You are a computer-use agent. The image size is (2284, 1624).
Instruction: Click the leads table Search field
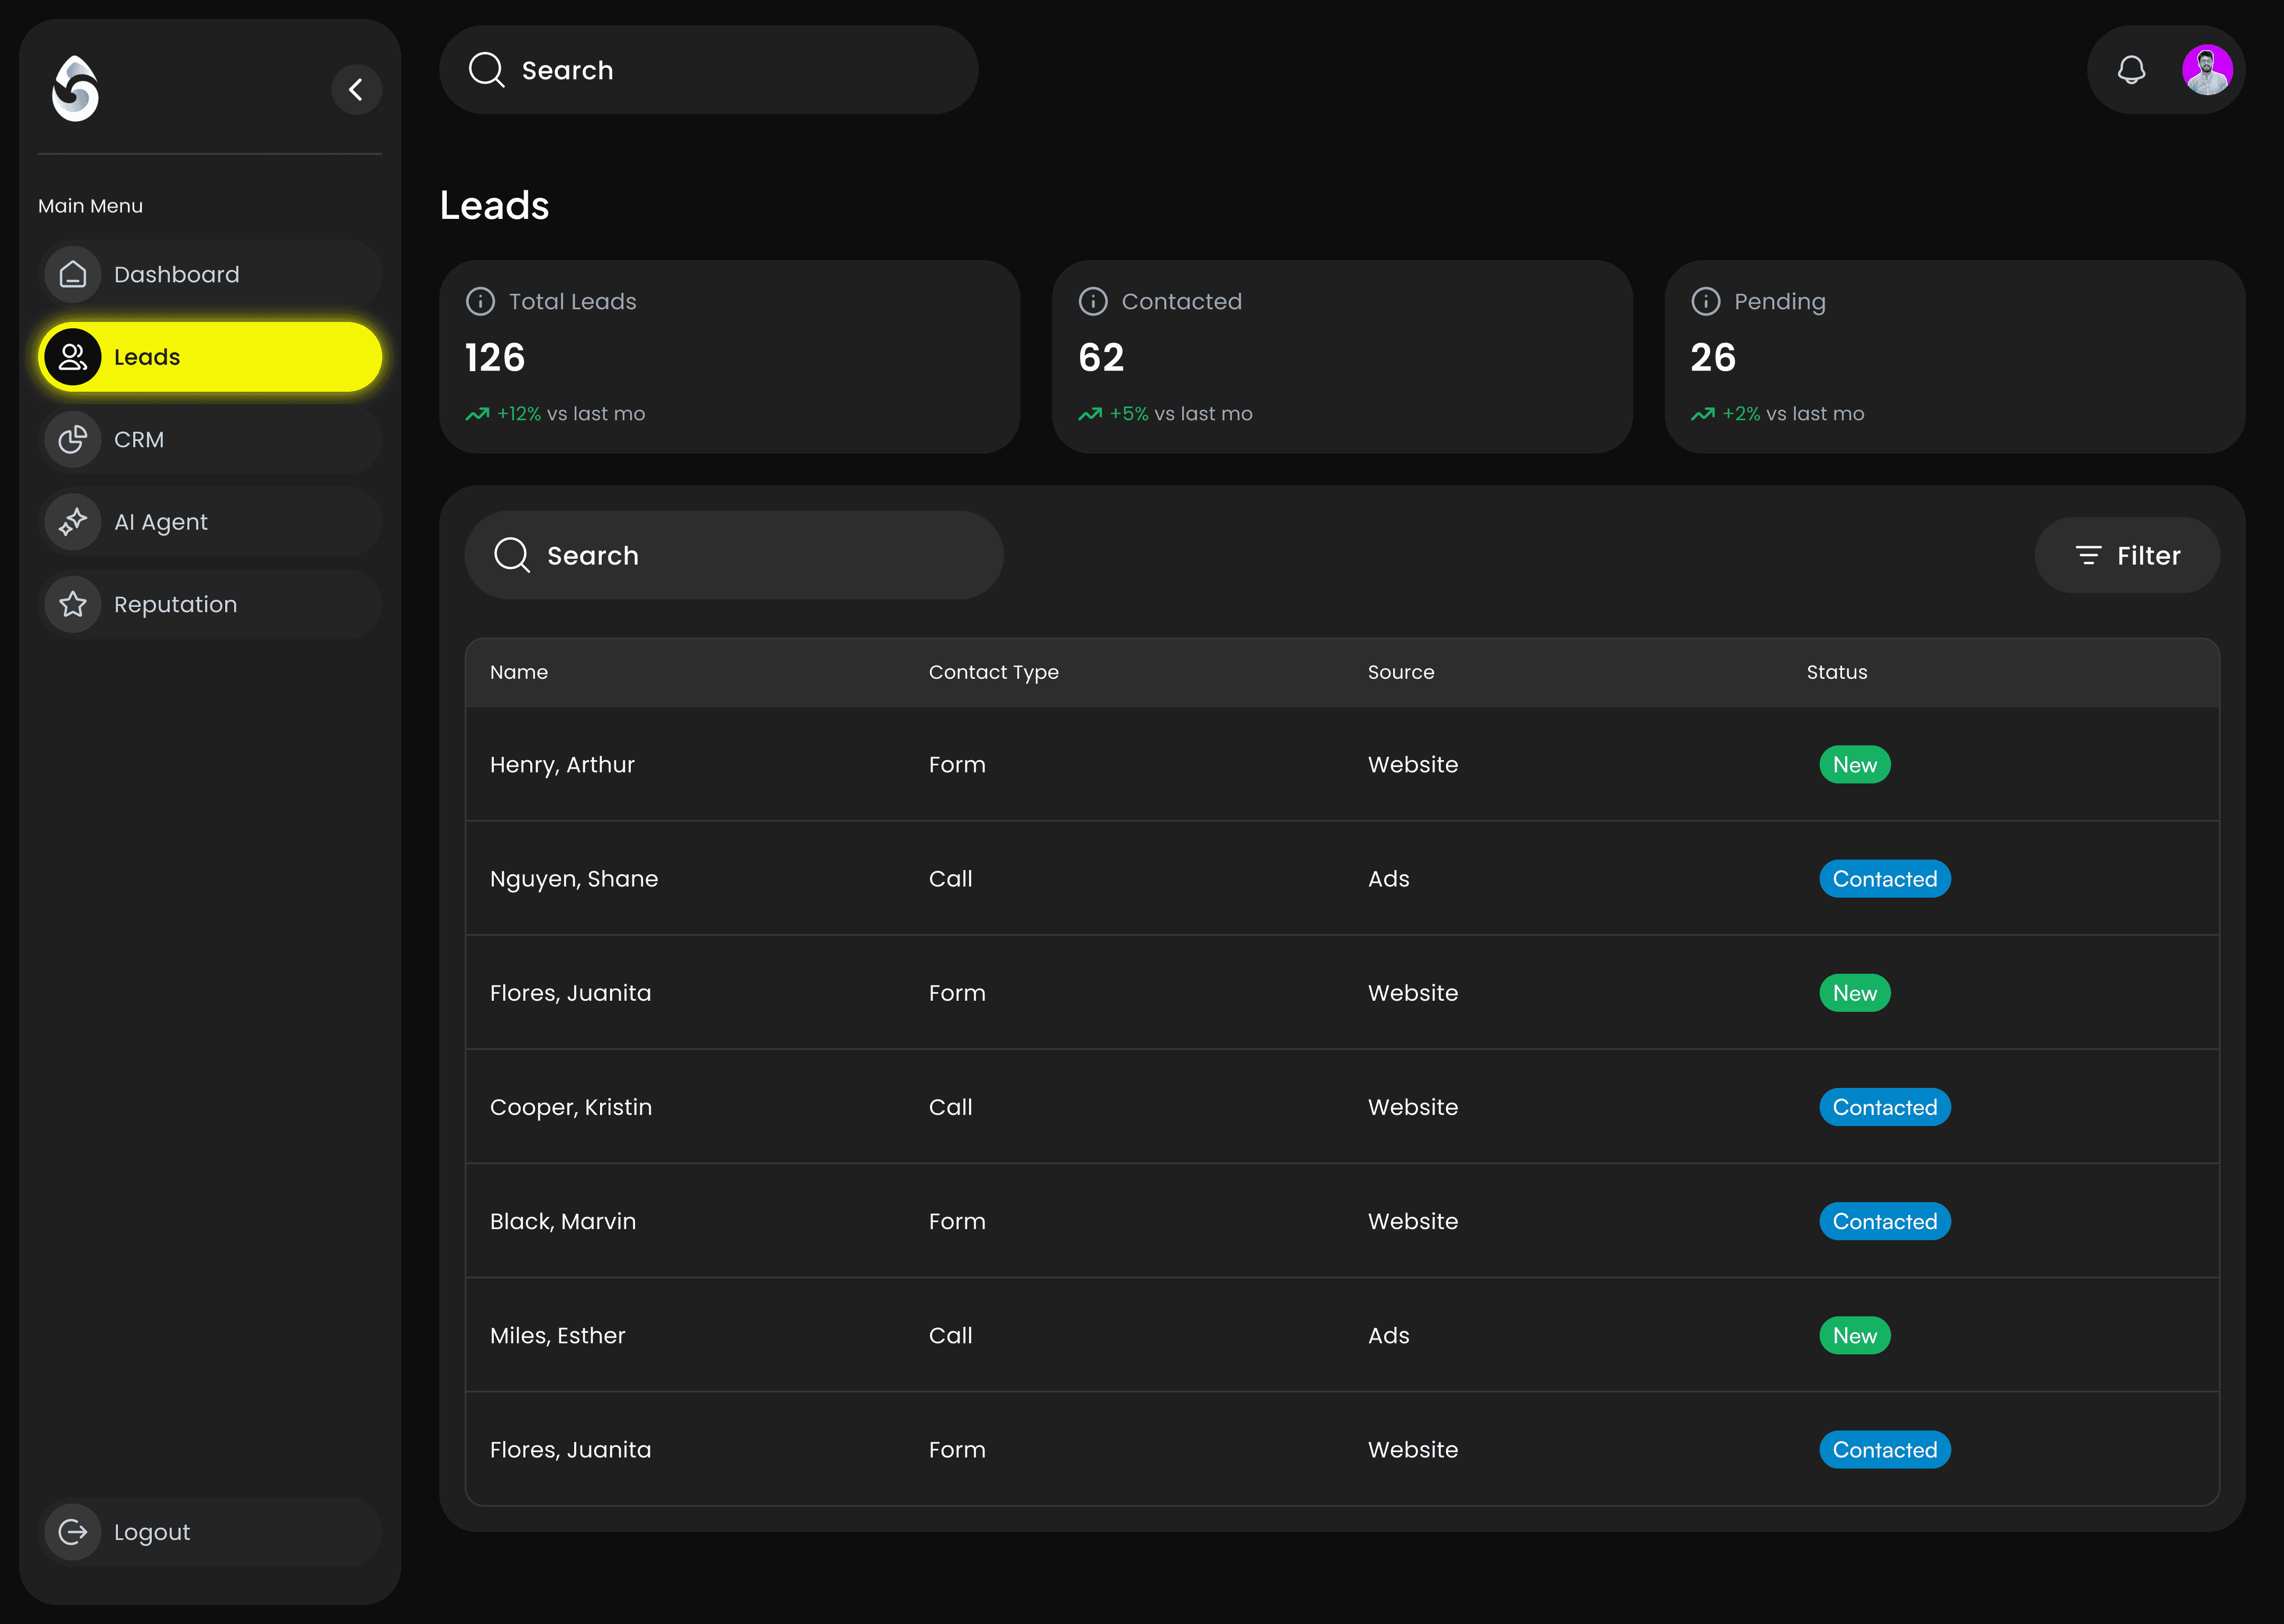click(x=734, y=555)
